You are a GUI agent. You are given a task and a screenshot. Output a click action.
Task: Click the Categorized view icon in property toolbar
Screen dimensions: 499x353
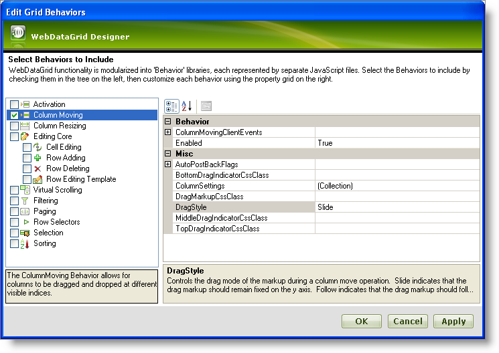coord(171,106)
